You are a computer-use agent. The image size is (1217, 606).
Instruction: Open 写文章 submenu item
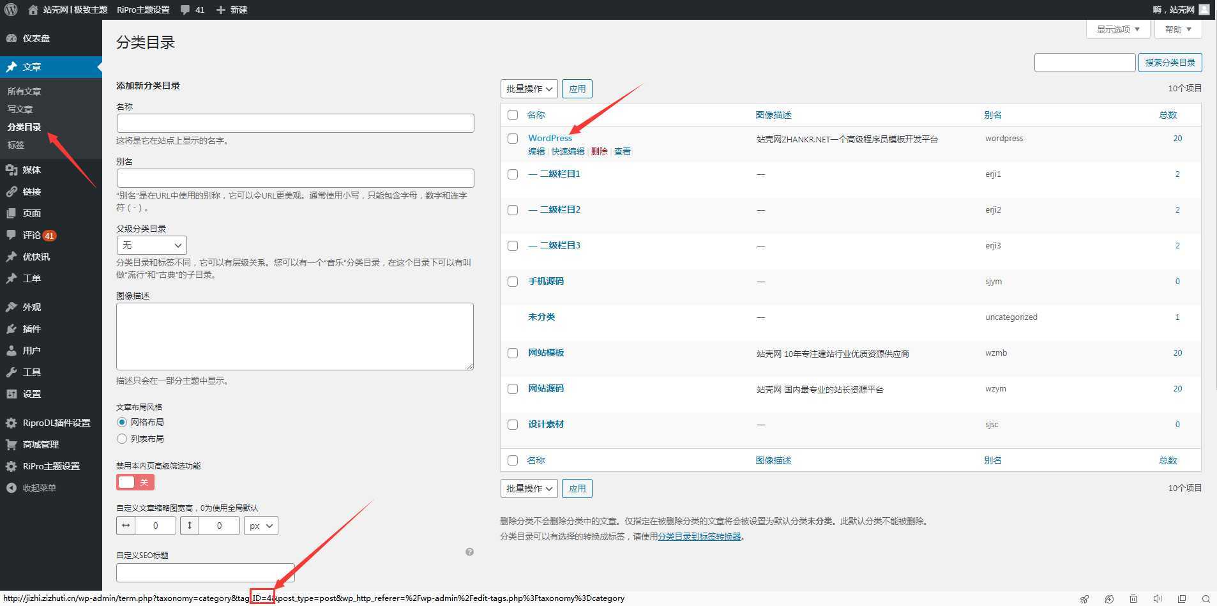(x=20, y=109)
